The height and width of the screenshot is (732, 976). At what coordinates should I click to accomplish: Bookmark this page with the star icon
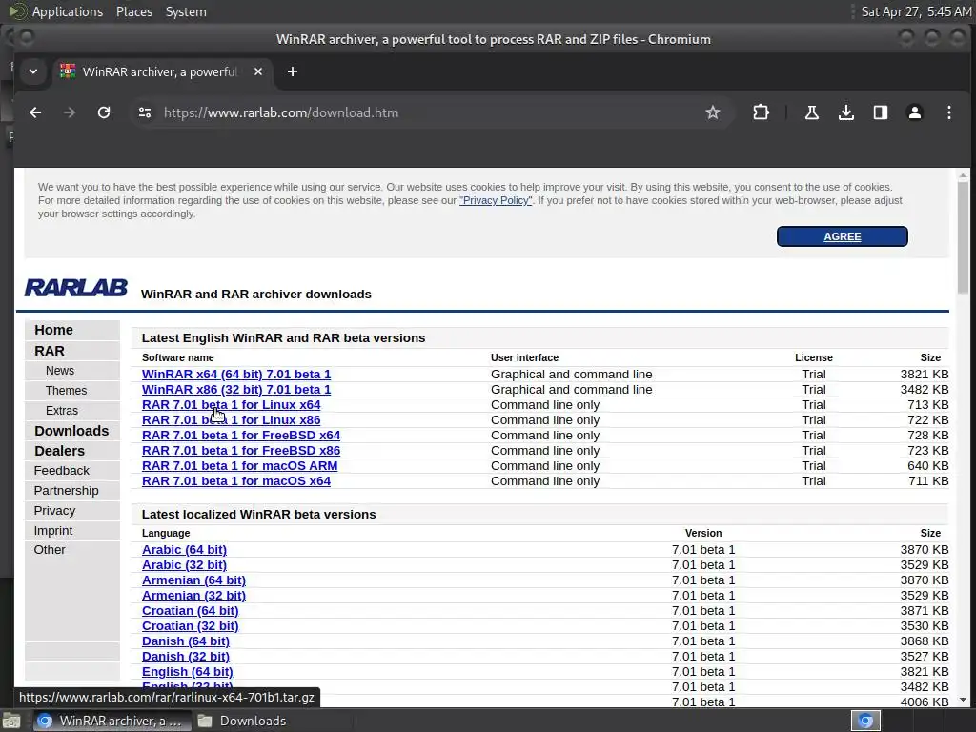(712, 112)
